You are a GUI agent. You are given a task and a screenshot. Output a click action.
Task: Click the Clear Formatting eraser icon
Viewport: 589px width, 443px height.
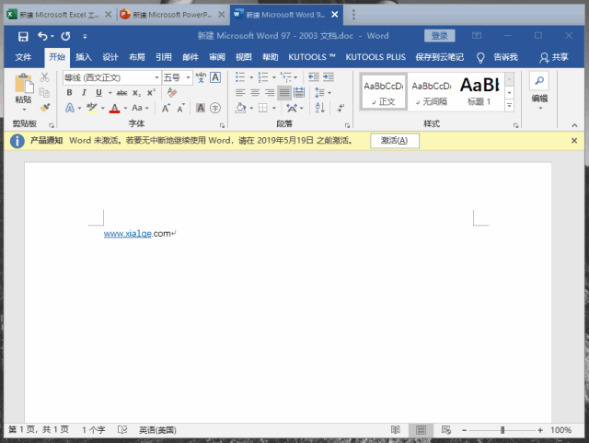[x=172, y=92]
